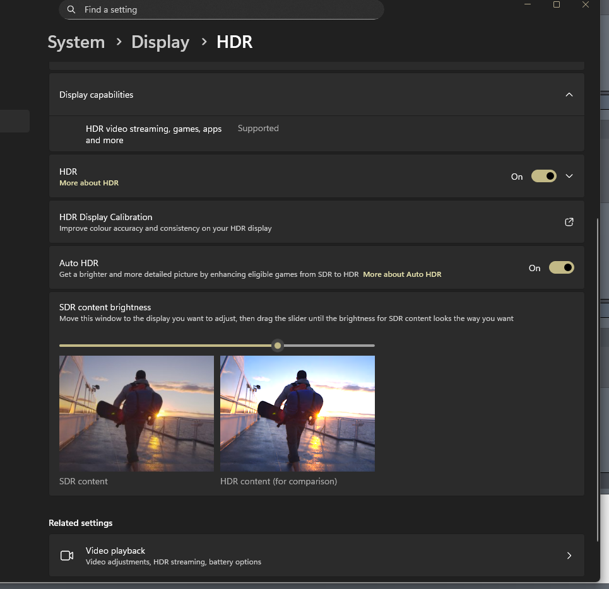This screenshot has height=589, width=609.
Task: Click the HDR content comparison preview image
Action: (297, 414)
